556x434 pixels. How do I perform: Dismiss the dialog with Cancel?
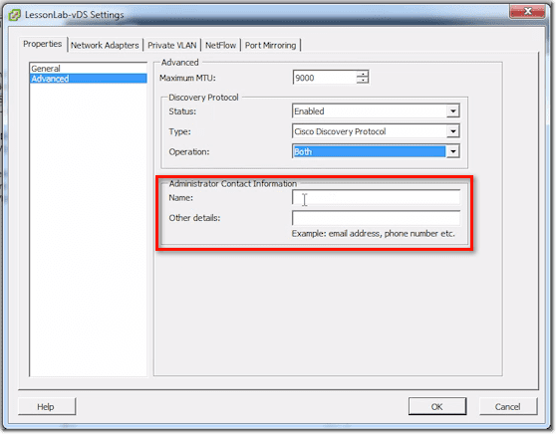click(508, 406)
